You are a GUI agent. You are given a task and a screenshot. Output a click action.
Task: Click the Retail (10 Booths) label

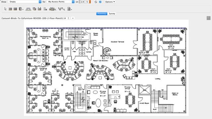click(x=101, y=61)
